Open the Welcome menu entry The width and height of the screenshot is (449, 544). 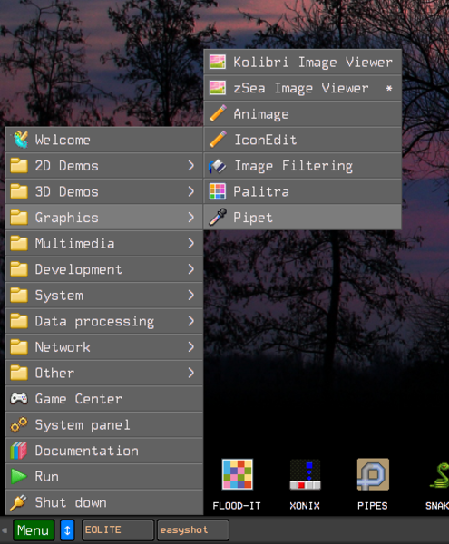pos(104,140)
